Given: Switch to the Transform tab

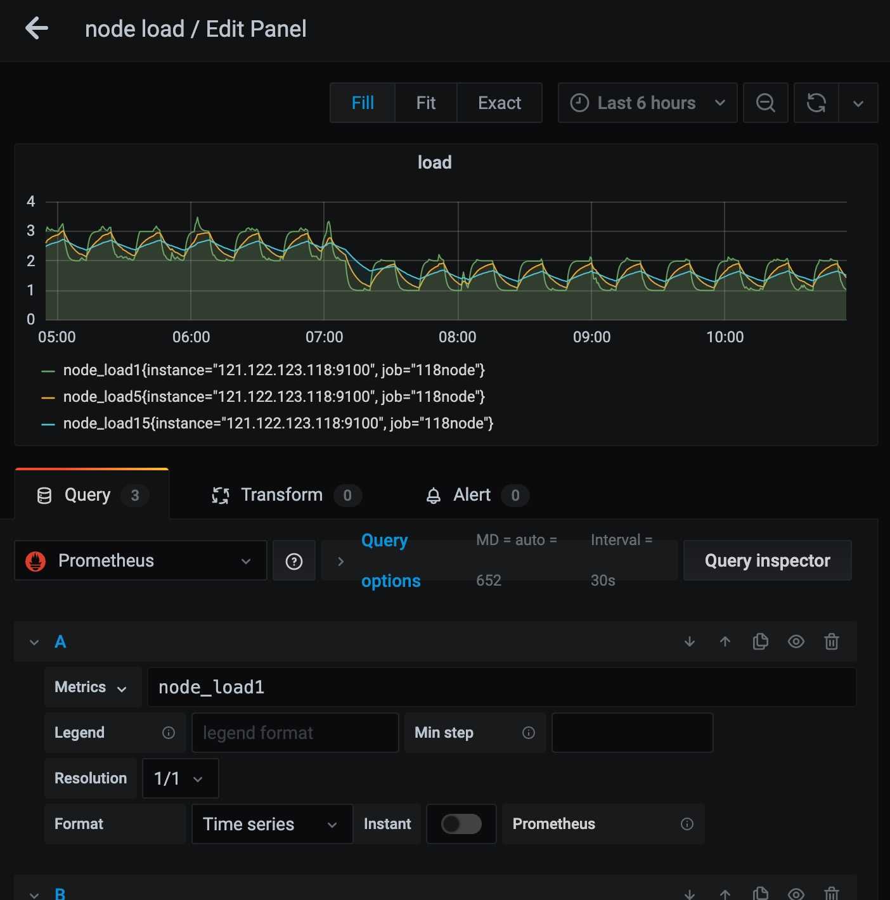Looking at the screenshot, I should click(x=286, y=495).
